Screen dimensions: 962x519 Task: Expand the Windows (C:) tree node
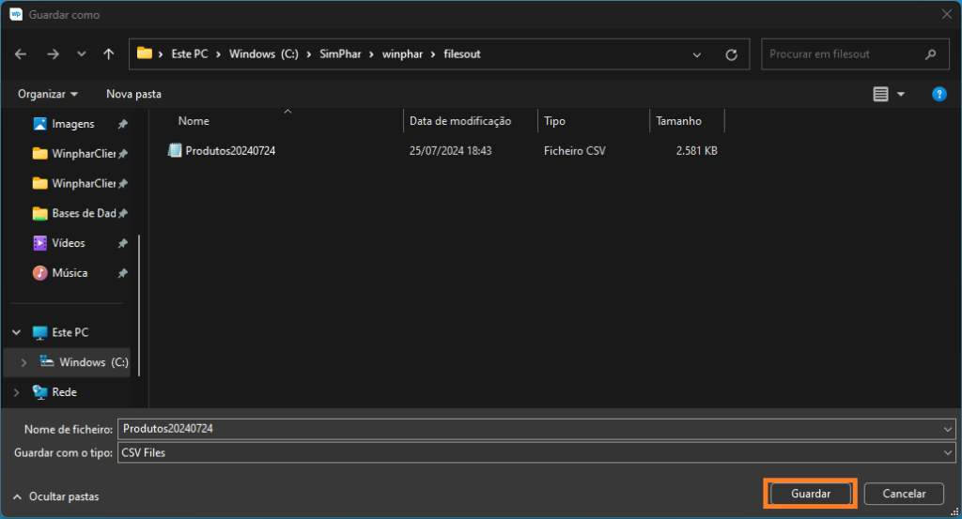23,362
